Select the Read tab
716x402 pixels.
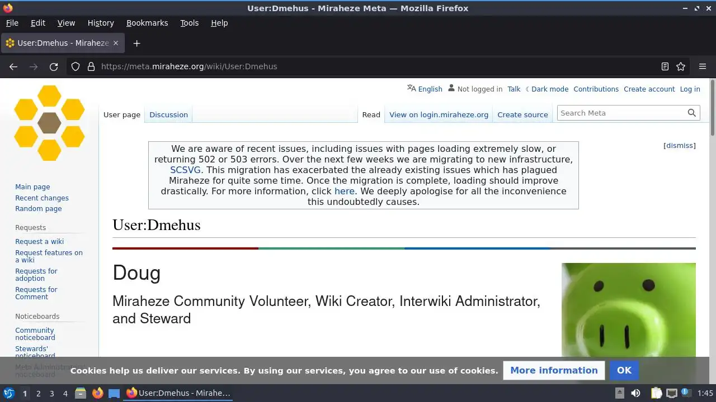pyautogui.click(x=371, y=114)
